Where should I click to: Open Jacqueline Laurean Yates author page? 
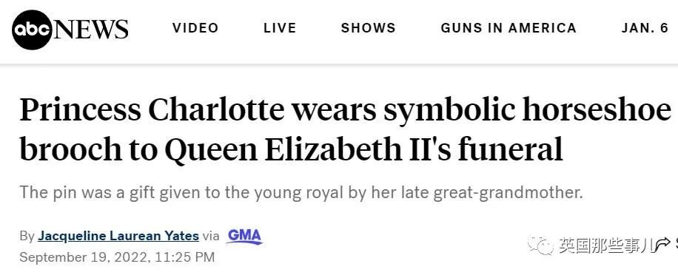(x=118, y=236)
